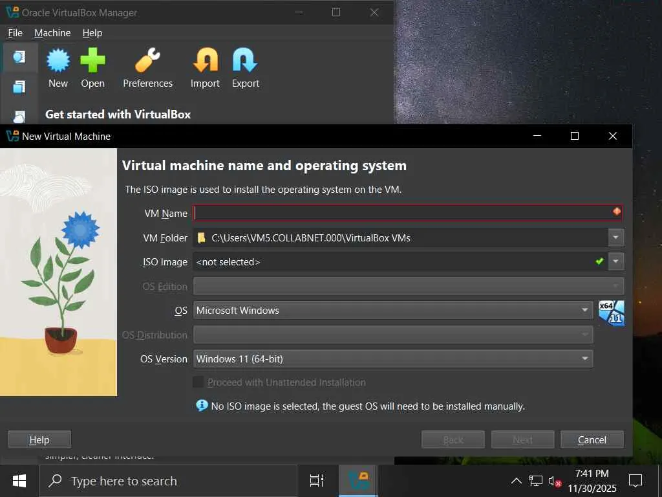
Task: Open OS Version dropdown showing Windows 11
Action: click(x=393, y=359)
